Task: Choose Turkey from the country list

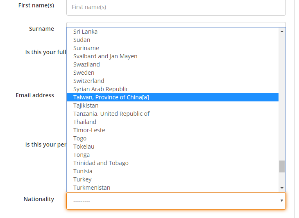Action: pyautogui.click(x=82, y=179)
